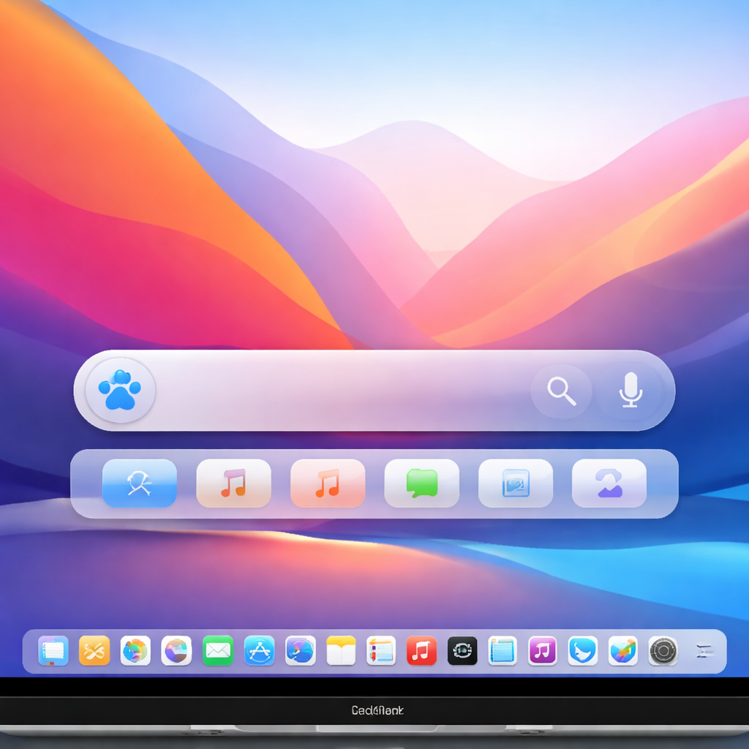
Task: Launch the App Store from the dock
Action: point(259,651)
